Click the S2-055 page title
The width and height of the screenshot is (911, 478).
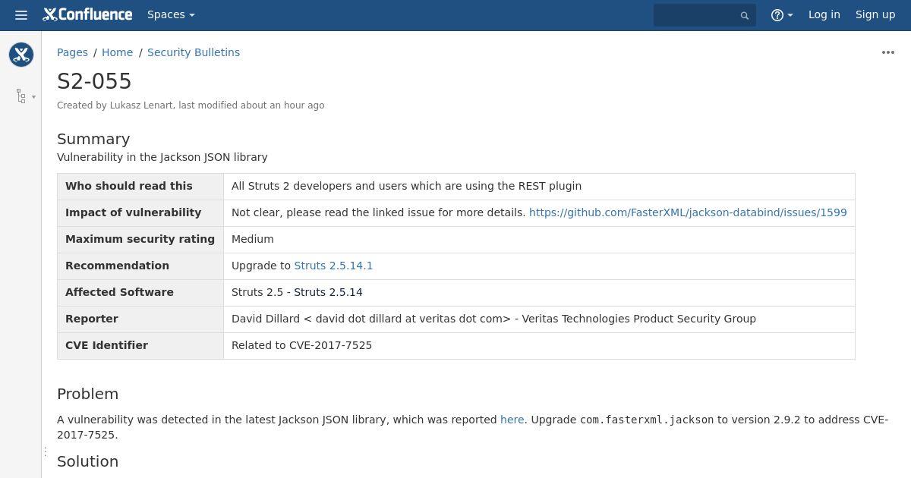tap(94, 81)
